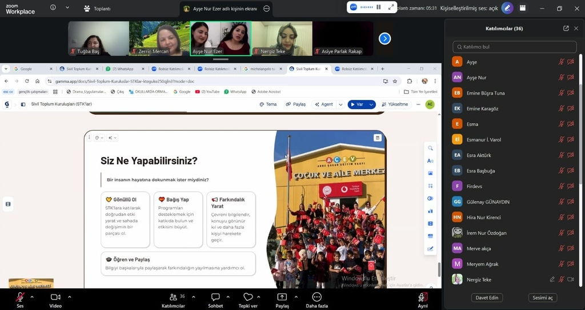Unmute microphone with Ses button

point(20,297)
